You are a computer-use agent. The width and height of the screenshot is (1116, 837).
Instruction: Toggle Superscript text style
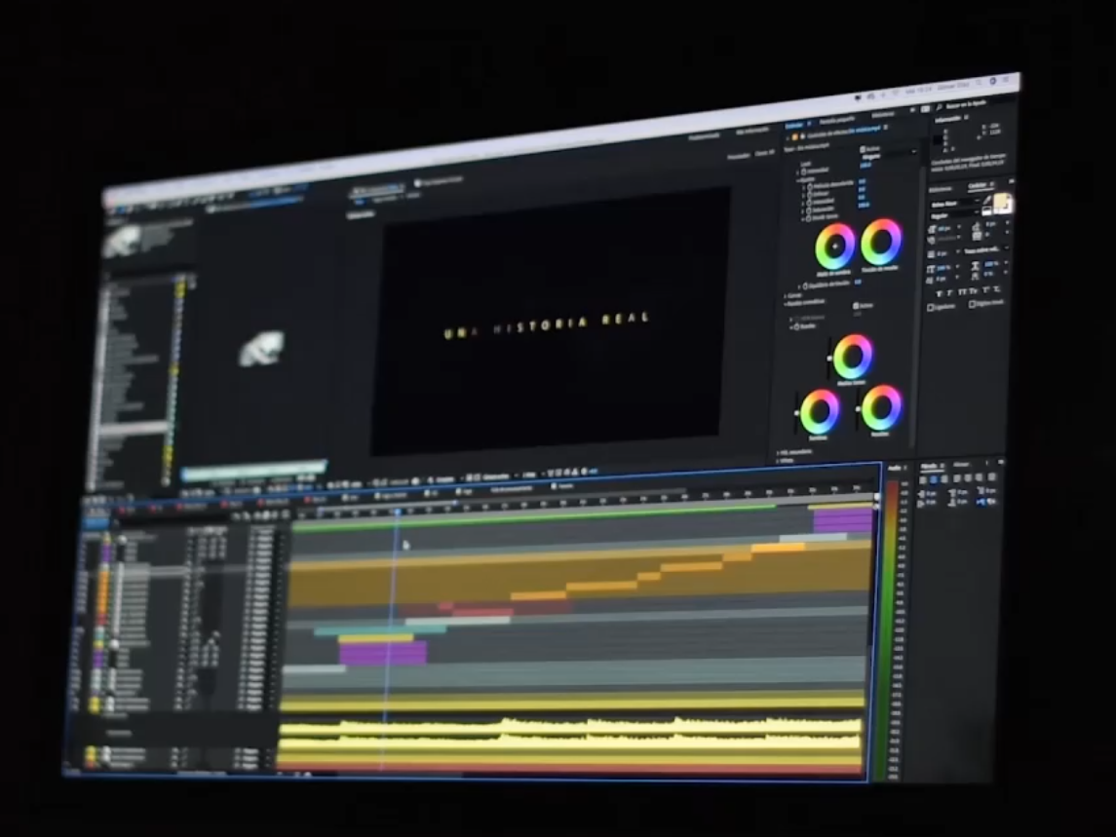985,289
